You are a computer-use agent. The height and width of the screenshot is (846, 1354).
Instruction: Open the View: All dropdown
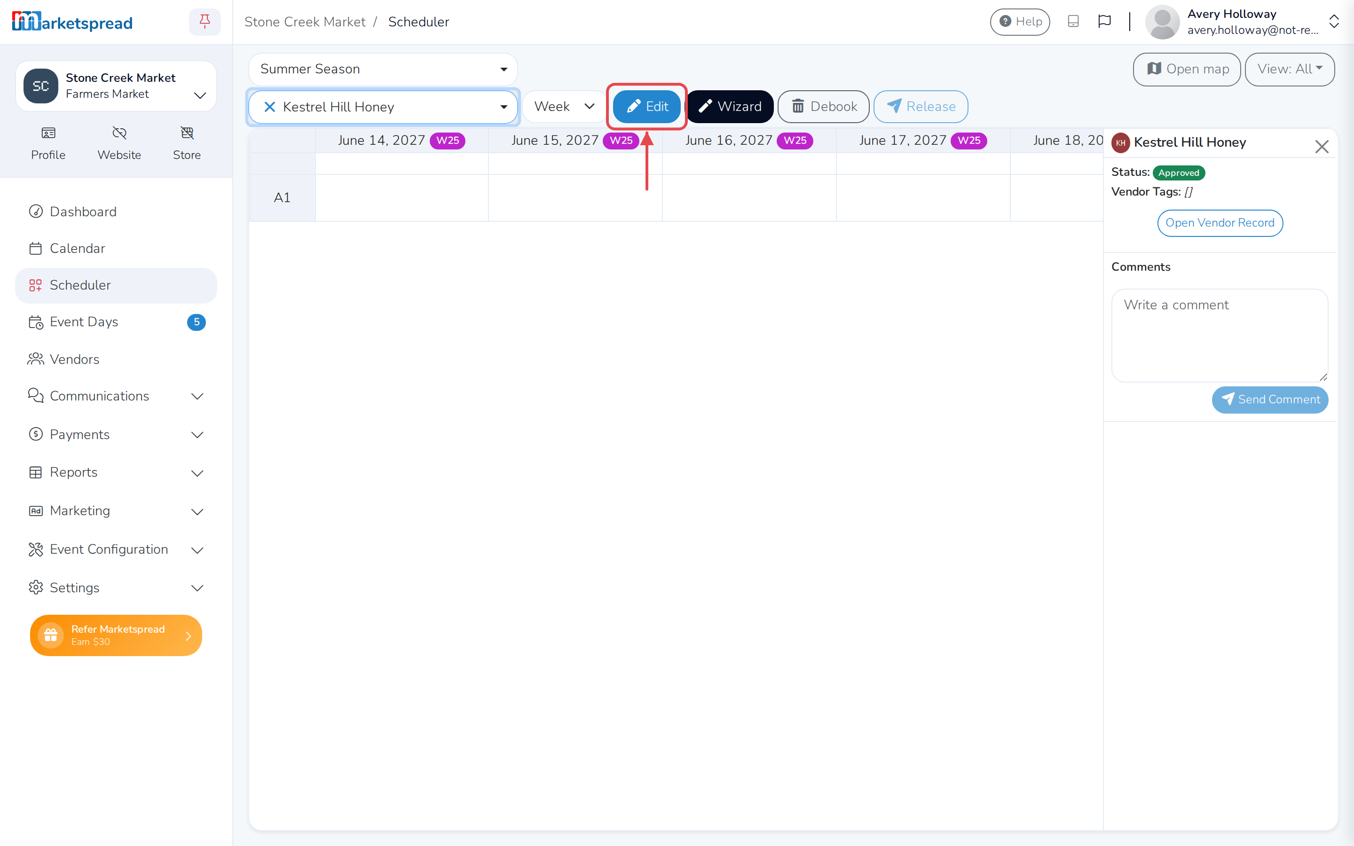click(x=1289, y=69)
